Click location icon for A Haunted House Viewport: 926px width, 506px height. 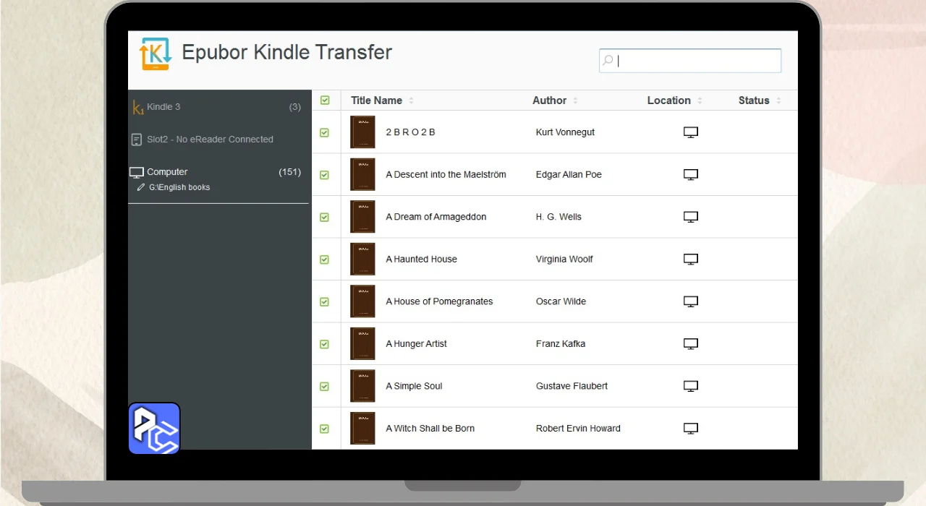coord(691,260)
